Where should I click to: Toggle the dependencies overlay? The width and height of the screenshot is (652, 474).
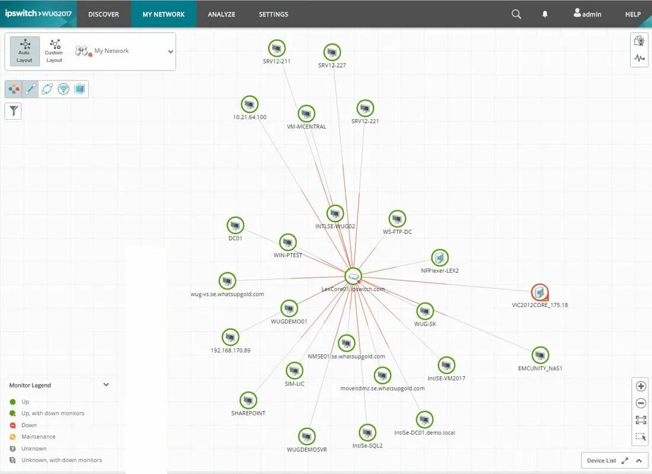coord(47,89)
